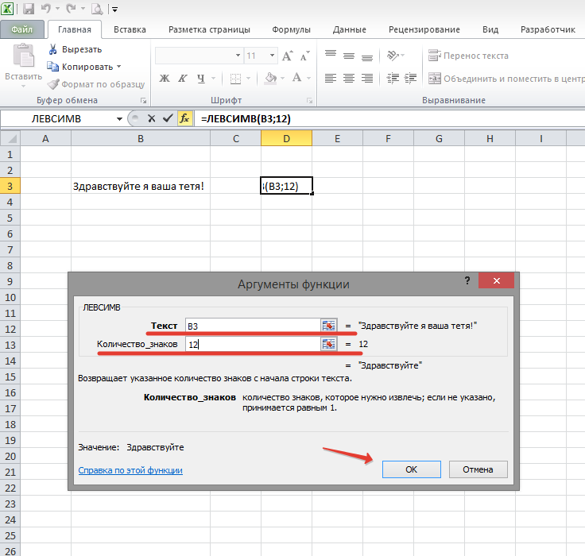Click cancel X in formula bar
The width and height of the screenshot is (585, 556).
click(152, 118)
